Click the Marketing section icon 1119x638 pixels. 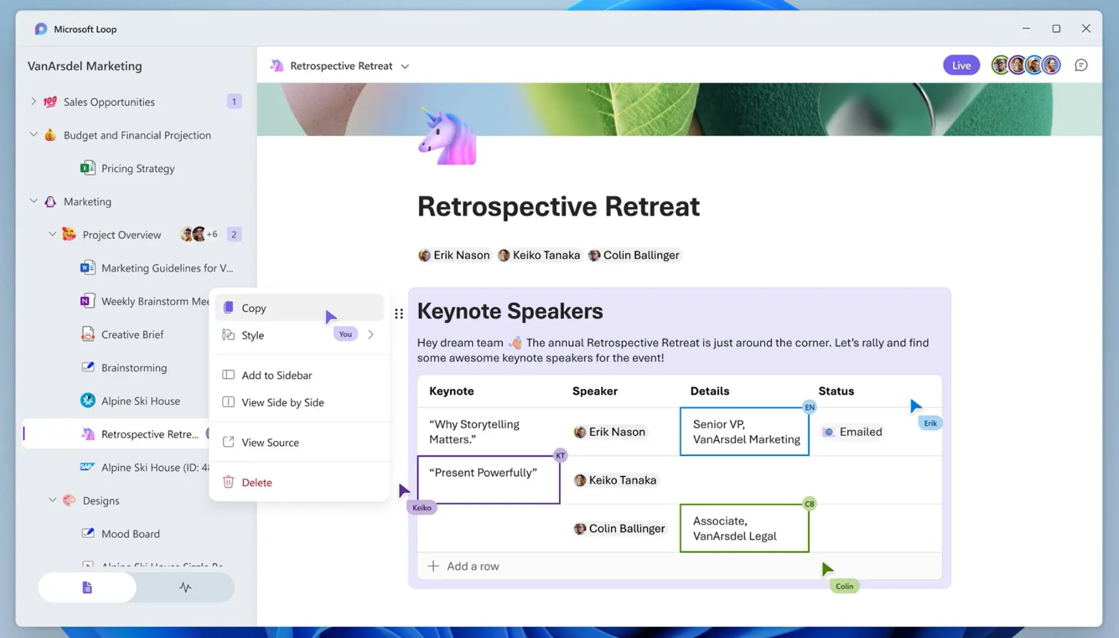50,201
